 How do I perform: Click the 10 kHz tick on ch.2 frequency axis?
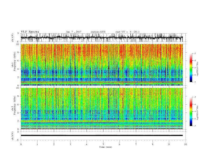(18, 88)
